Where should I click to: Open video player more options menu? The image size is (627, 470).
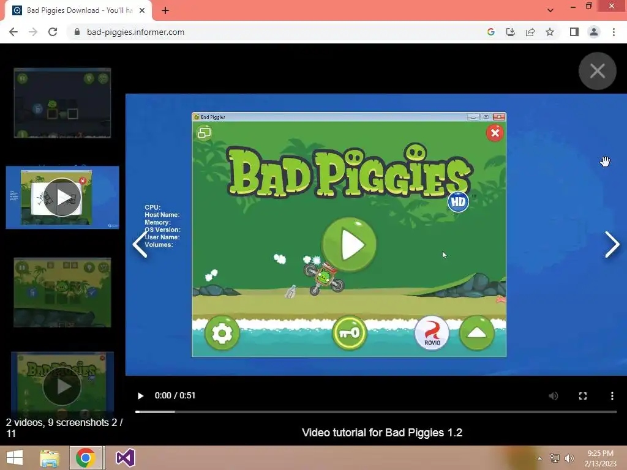612,396
